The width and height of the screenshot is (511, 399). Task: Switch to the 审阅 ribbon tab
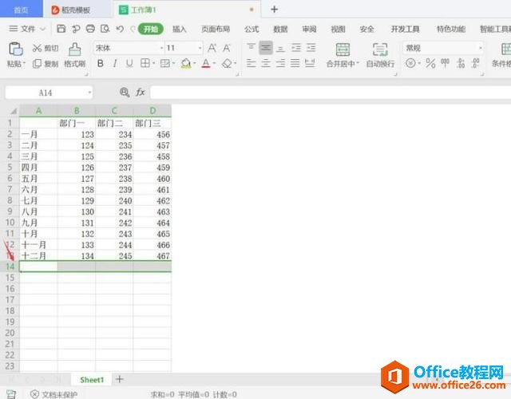coord(309,30)
